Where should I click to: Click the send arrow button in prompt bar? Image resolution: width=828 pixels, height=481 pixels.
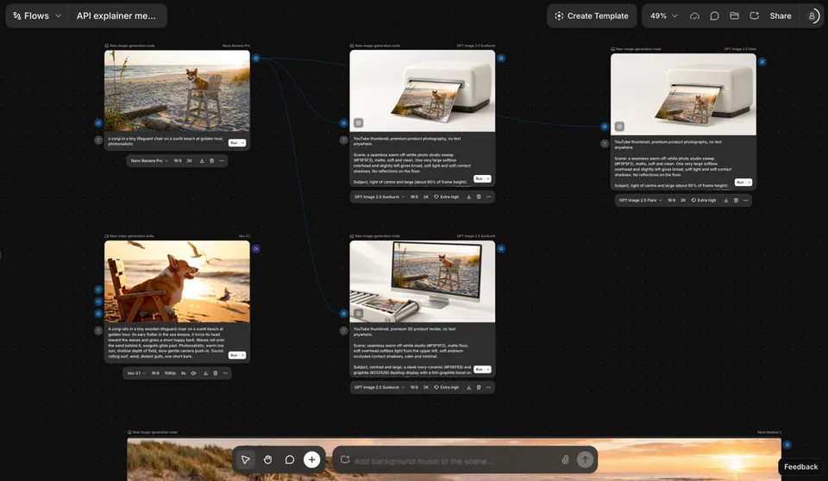[585, 459]
